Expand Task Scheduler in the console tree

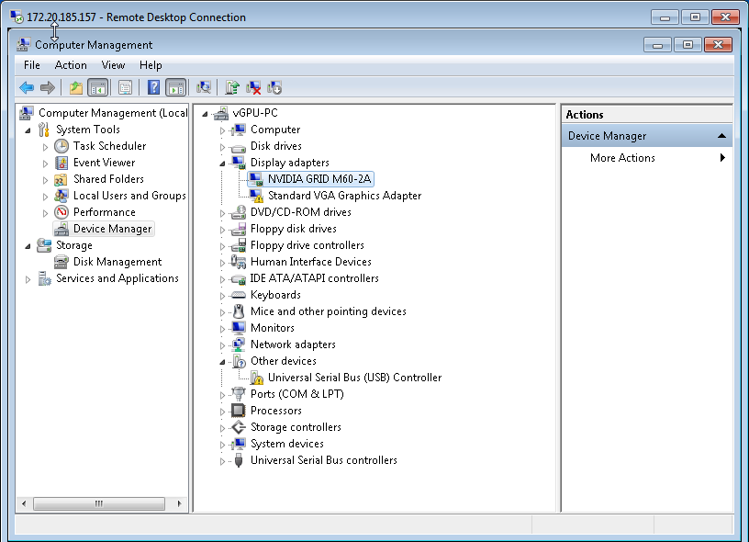pos(45,146)
